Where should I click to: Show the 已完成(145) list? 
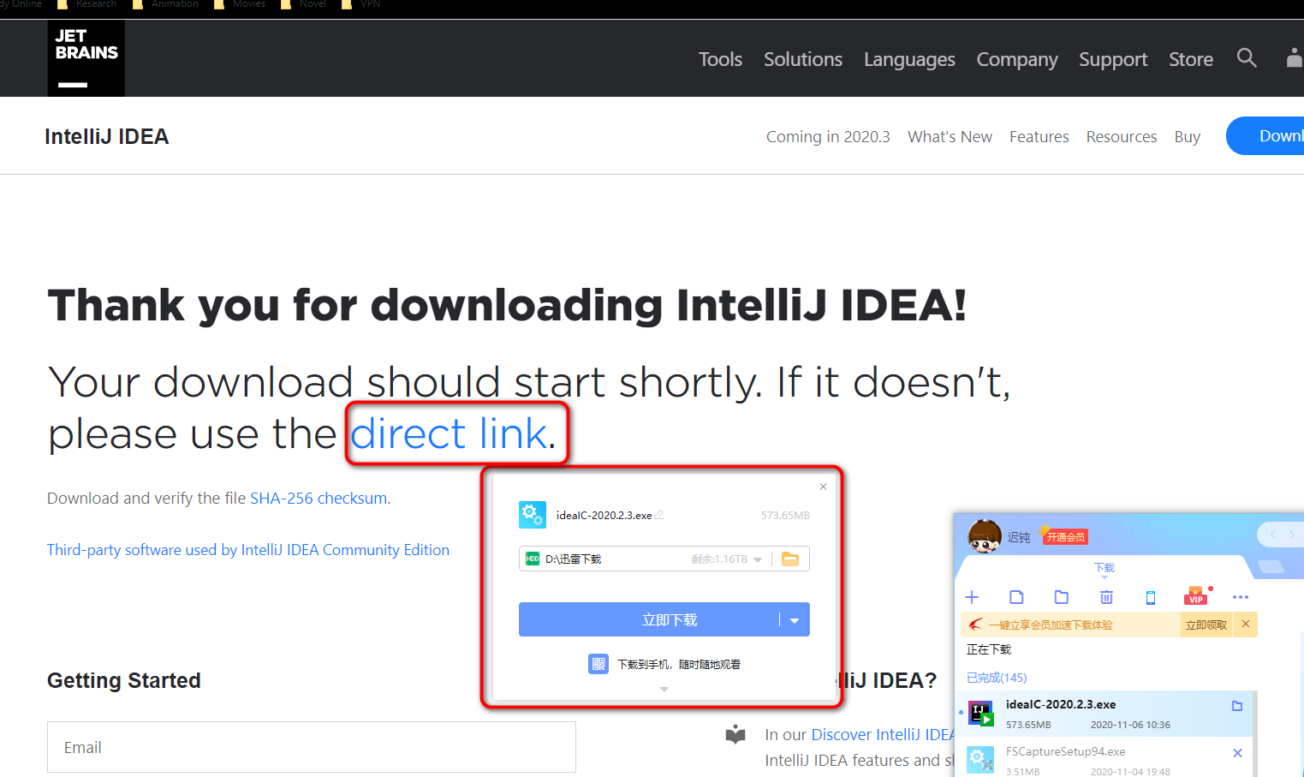click(997, 677)
